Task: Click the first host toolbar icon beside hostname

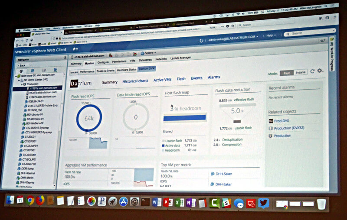Action: pyautogui.click(x=111, y=55)
